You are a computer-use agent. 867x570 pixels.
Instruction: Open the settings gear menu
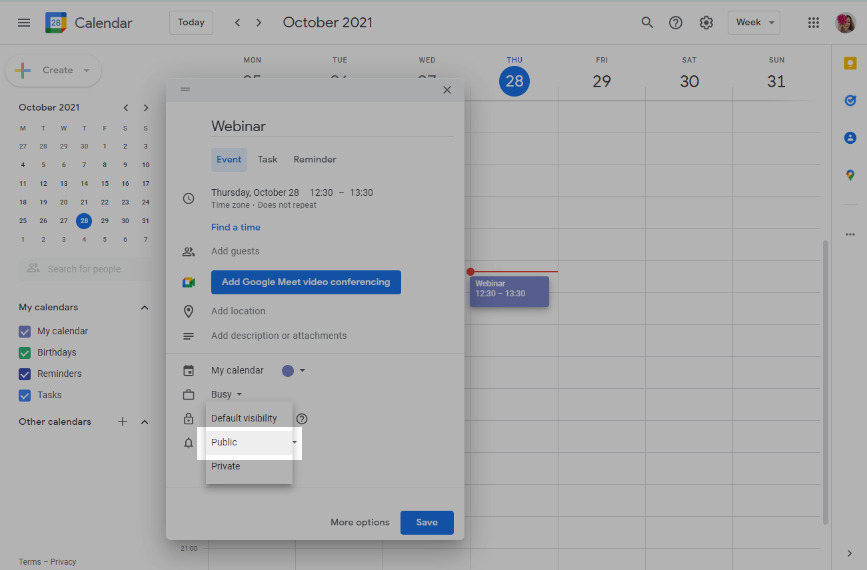coord(706,23)
